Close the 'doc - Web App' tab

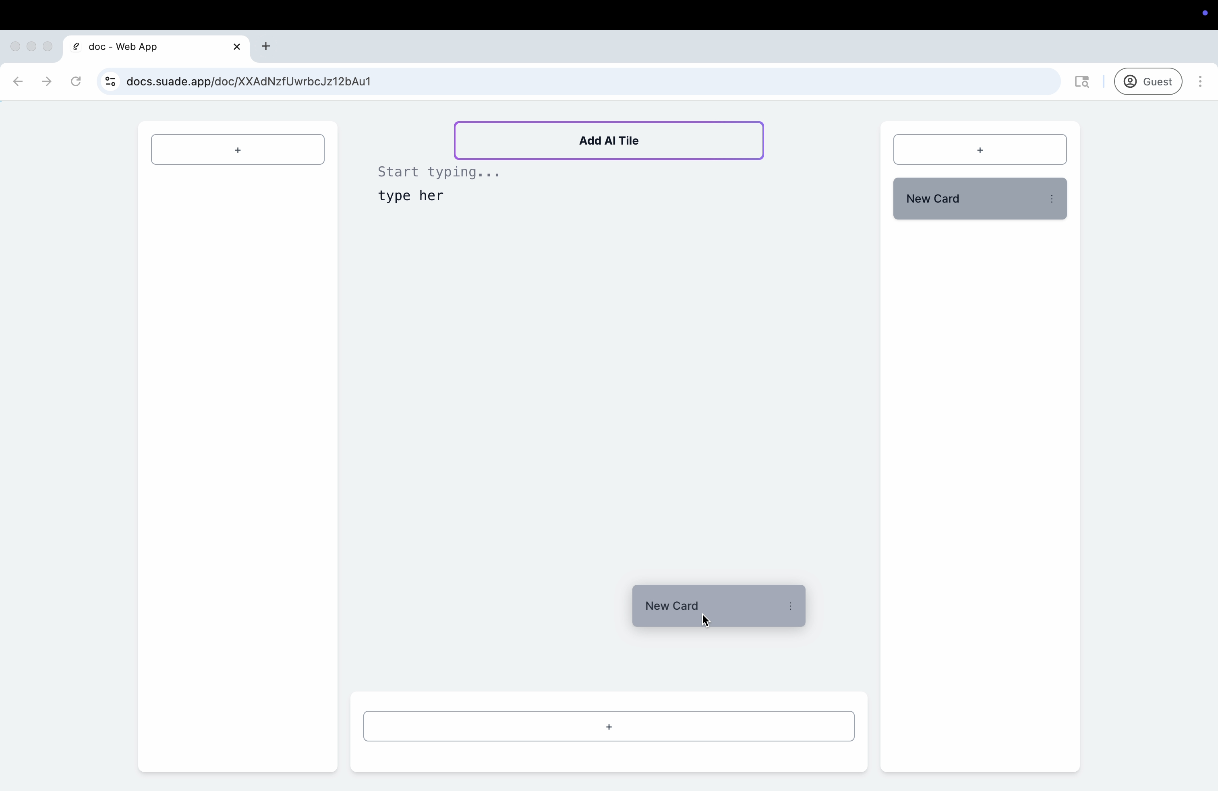pos(236,47)
